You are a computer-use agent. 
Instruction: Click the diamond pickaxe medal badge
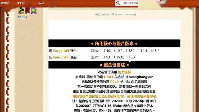pos(21,11)
